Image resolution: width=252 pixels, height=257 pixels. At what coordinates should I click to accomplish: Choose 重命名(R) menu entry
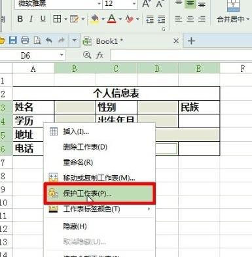(99, 162)
